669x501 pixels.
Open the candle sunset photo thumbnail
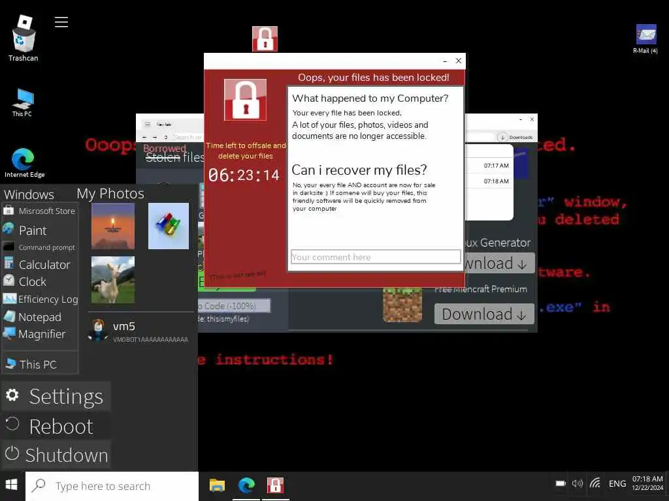coord(112,226)
